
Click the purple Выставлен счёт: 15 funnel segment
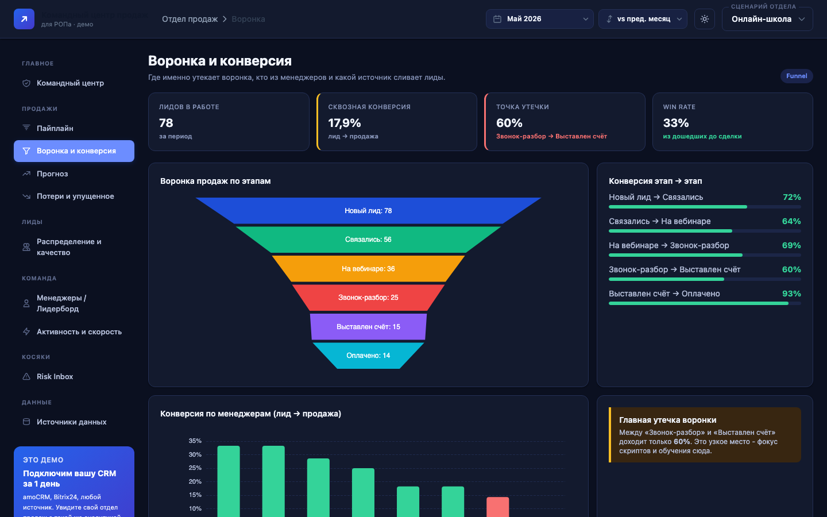tap(368, 327)
